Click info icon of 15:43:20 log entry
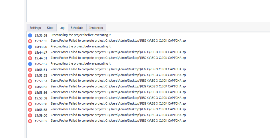The width and height of the screenshot is (270, 138). click(x=30, y=47)
